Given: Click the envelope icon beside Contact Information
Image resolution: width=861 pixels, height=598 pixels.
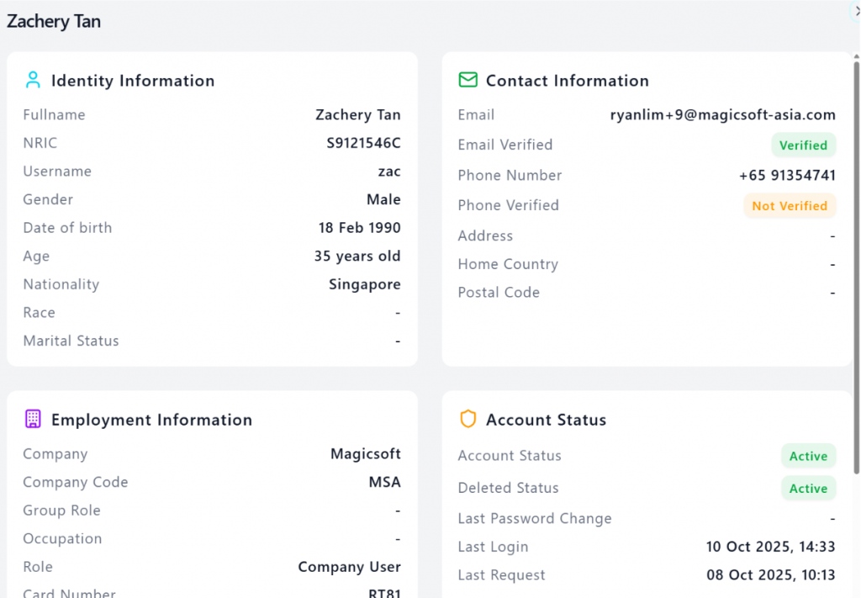Looking at the screenshot, I should (467, 81).
